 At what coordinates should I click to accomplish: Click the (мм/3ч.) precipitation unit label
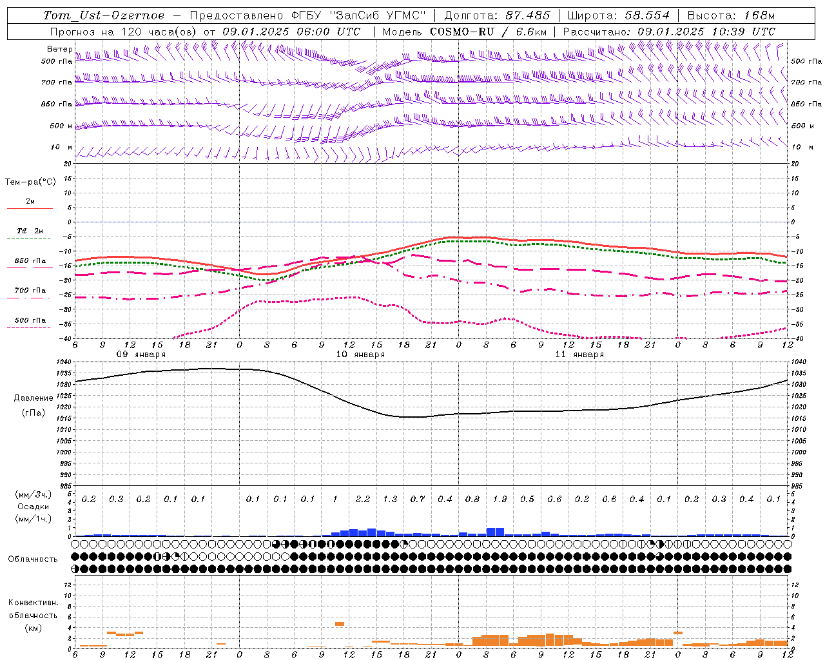pos(34,494)
